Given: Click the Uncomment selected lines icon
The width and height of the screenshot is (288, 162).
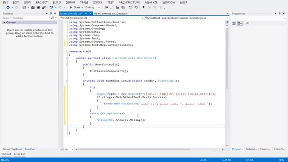Looking at the screenshot, I should coord(136,7).
